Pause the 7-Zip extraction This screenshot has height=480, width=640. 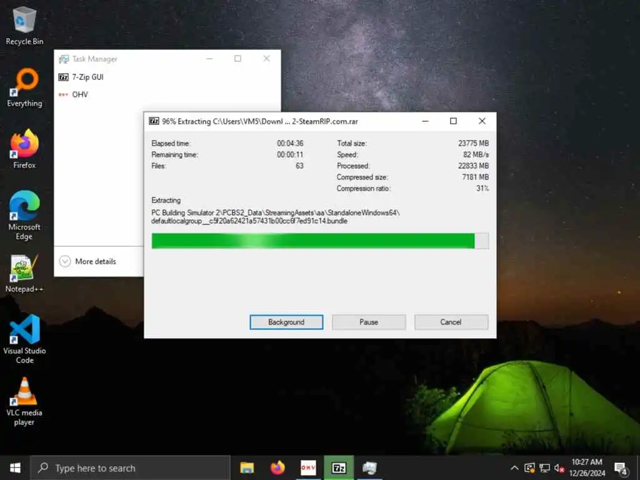[x=369, y=322]
